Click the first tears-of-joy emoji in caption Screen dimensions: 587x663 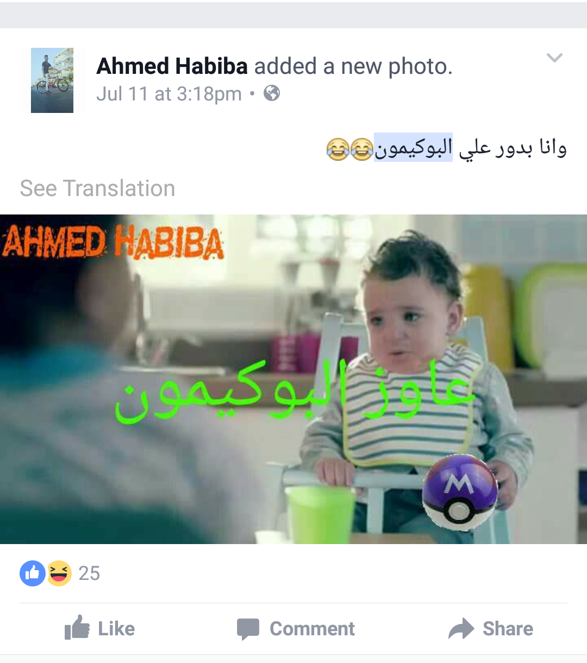click(338, 149)
